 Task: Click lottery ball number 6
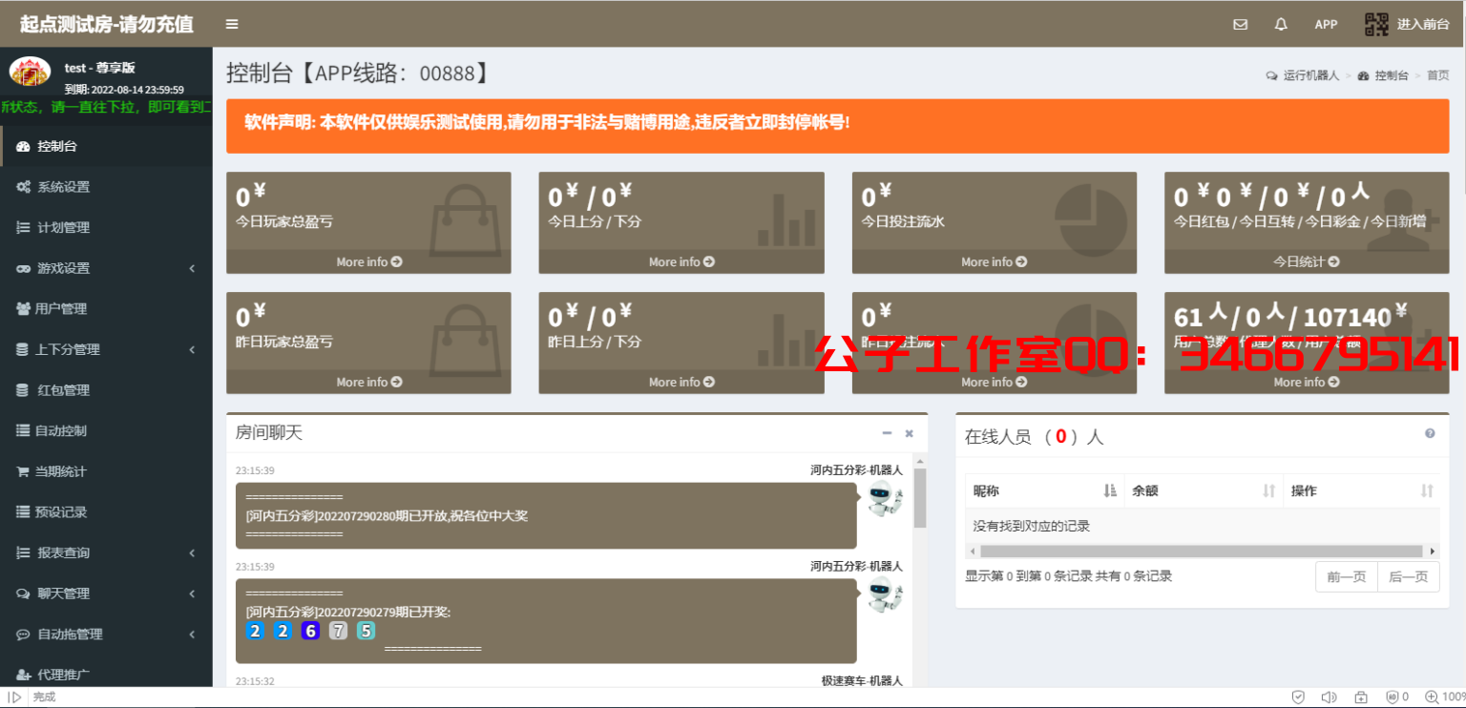[310, 631]
